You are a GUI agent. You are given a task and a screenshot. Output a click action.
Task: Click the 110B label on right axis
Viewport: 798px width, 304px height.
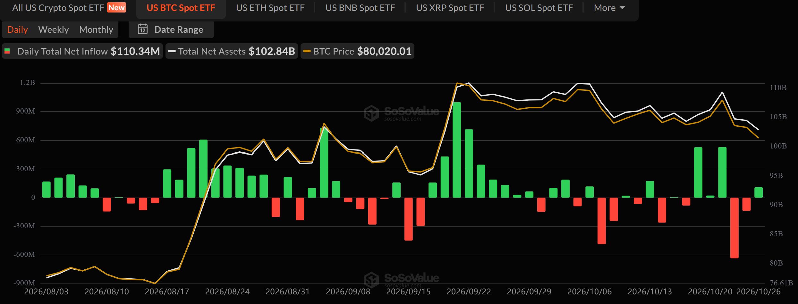pyautogui.click(x=778, y=88)
